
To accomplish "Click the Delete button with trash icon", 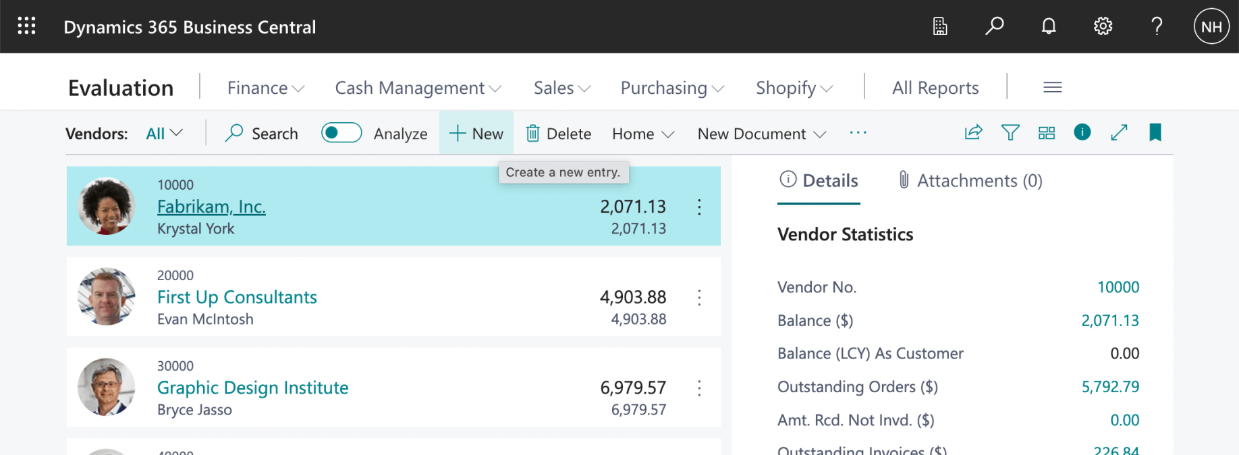I will (x=559, y=134).
